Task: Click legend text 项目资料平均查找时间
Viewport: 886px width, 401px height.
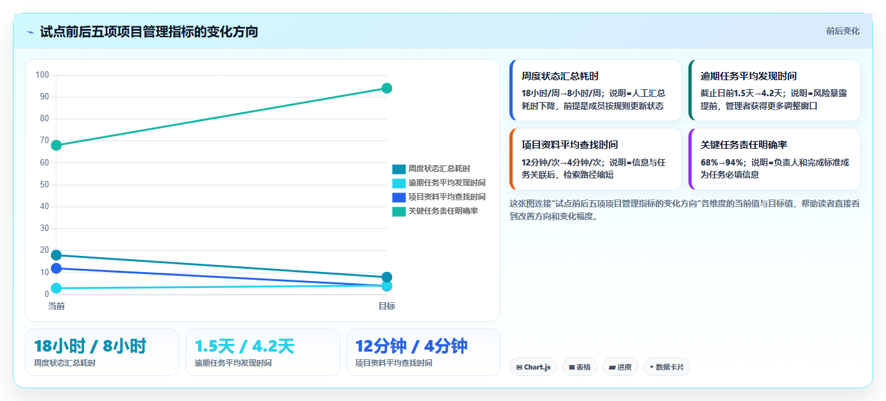Action: [447, 197]
